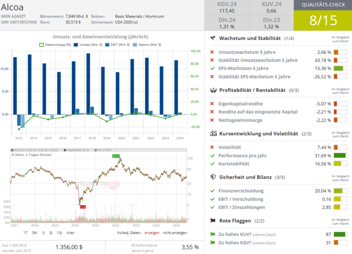The image size is (352, 254).
Task: Click the green 98.09 high marker on chart
Action: point(116,156)
